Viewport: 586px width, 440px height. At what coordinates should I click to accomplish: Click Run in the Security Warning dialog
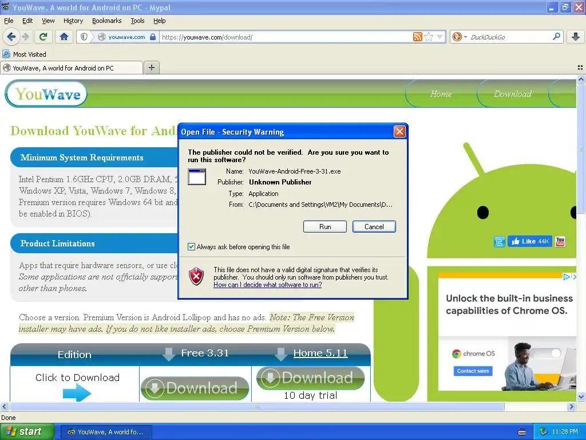[x=325, y=227]
